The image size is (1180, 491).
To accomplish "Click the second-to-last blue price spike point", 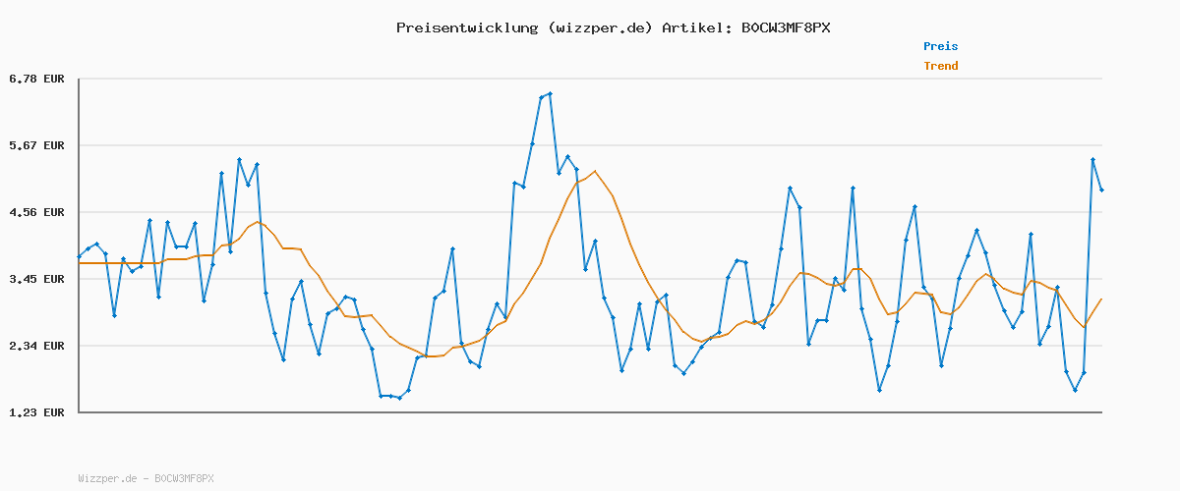I will pyautogui.click(x=1092, y=159).
